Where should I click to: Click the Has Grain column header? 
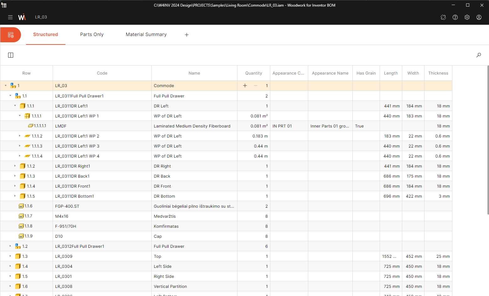point(366,73)
